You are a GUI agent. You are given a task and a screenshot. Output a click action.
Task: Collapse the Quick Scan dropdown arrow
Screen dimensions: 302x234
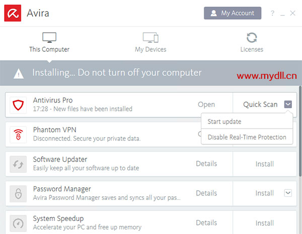(288, 104)
